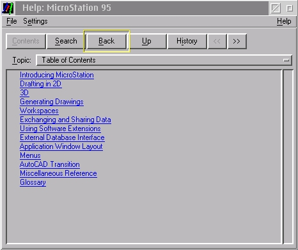Show the History list
Screen dimensions: 298x250
[x=187, y=41]
